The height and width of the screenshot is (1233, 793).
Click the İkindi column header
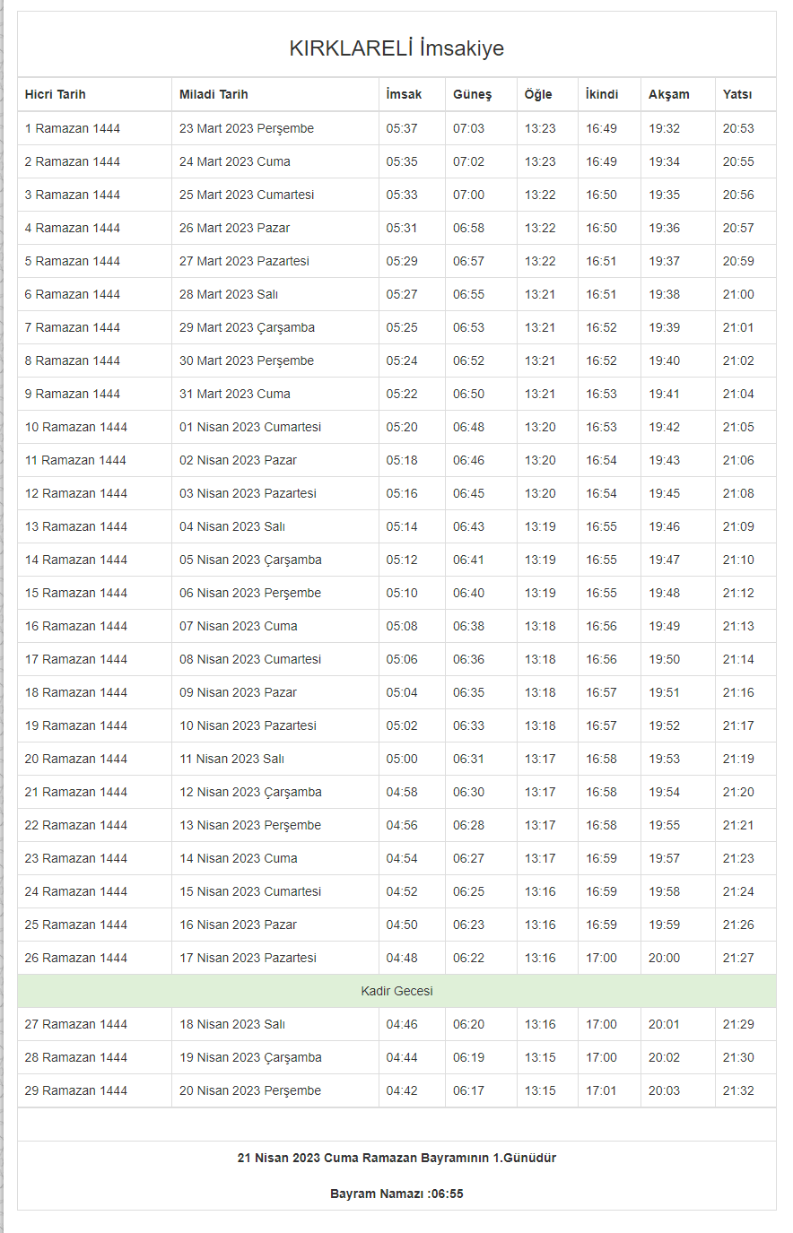pos(602,94)
